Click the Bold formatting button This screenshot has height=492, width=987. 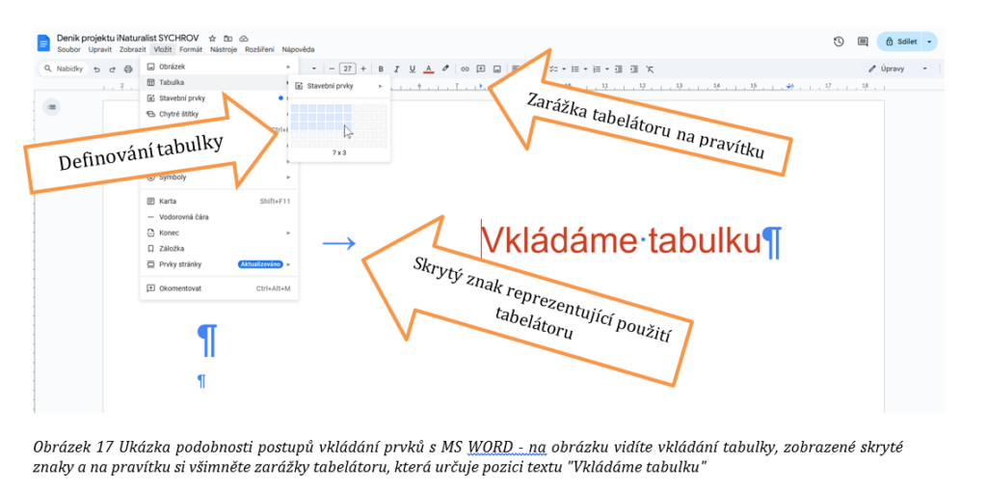(381, 68)
